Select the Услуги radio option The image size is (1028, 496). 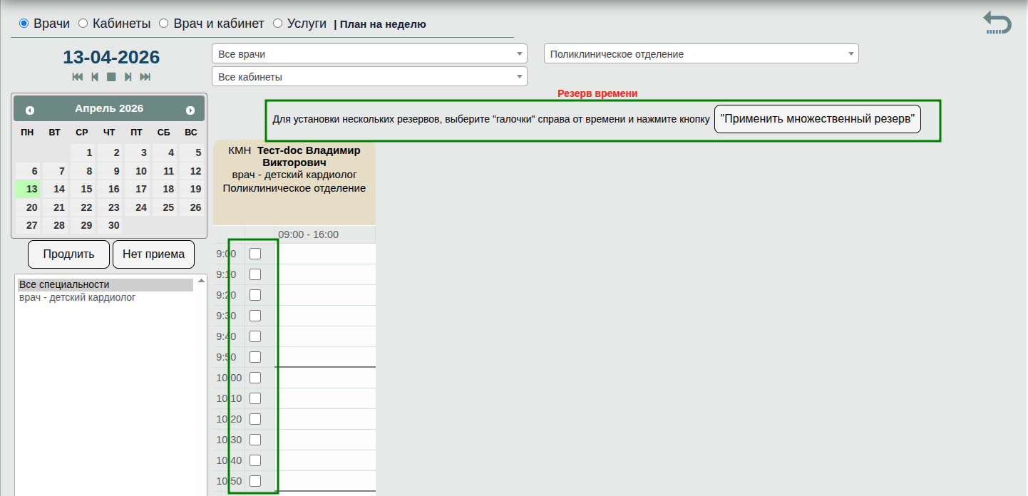[x=277, y=24]
